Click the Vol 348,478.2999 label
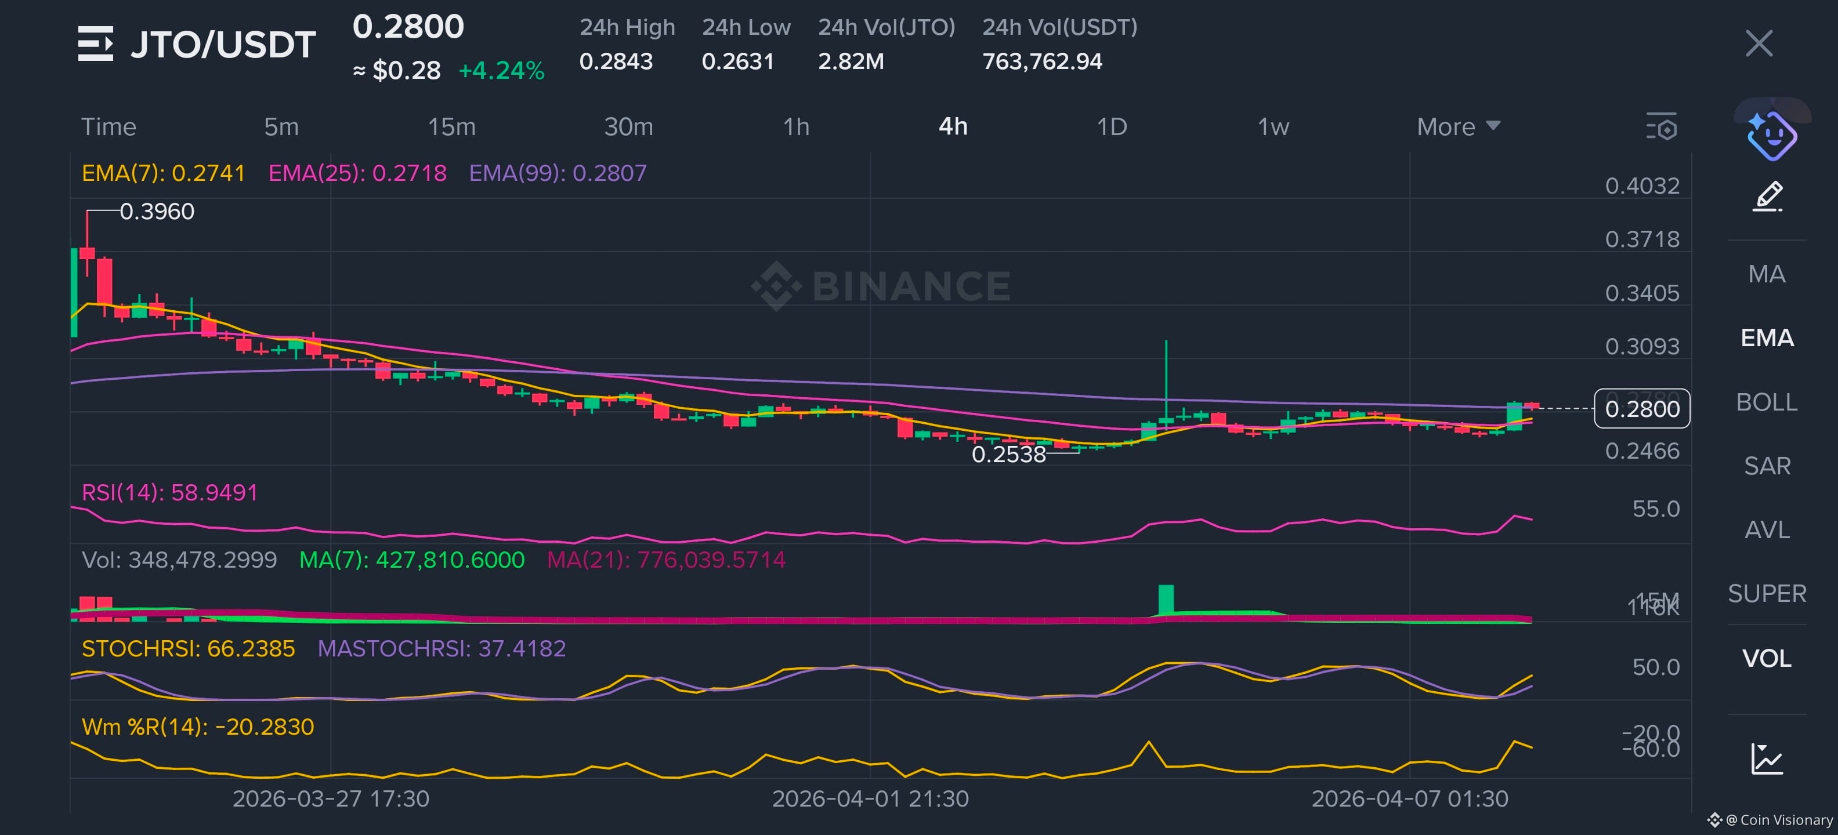 coord(179,560)
